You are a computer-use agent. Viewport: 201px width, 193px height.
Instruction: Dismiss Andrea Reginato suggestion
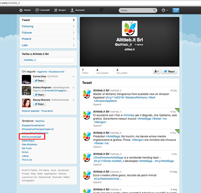[74, 87]
